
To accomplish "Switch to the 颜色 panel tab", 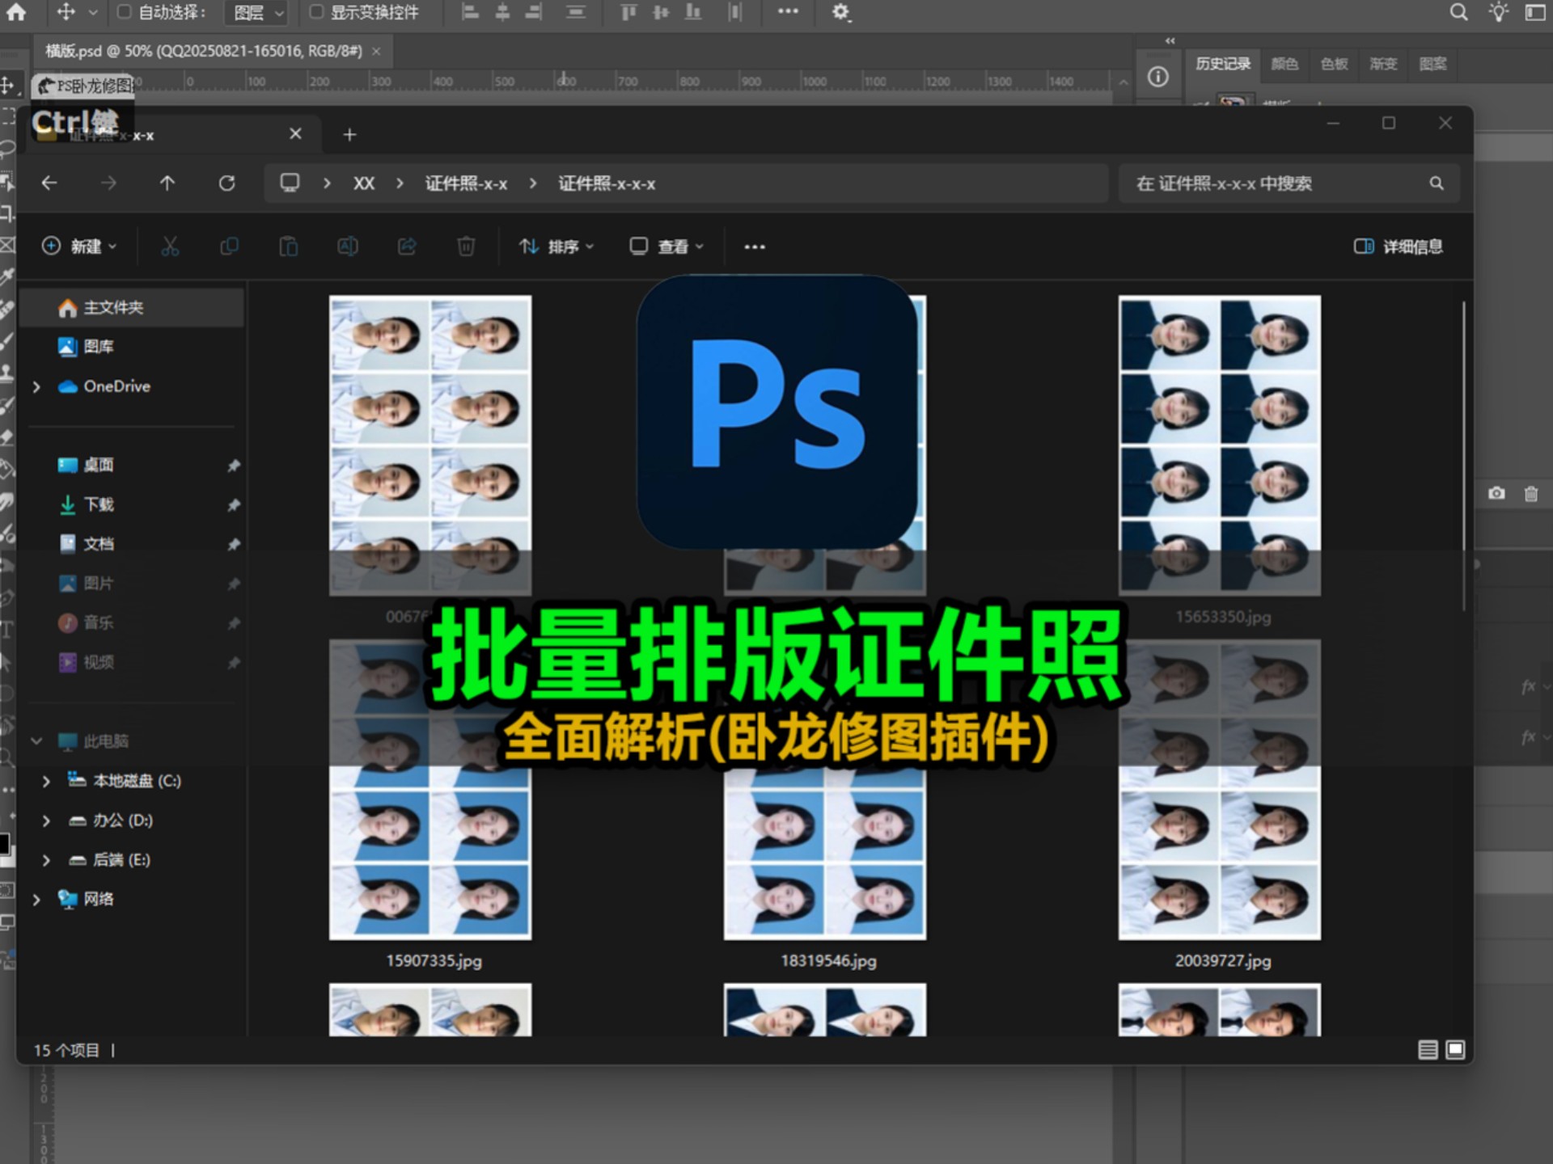I will 1284,64.
